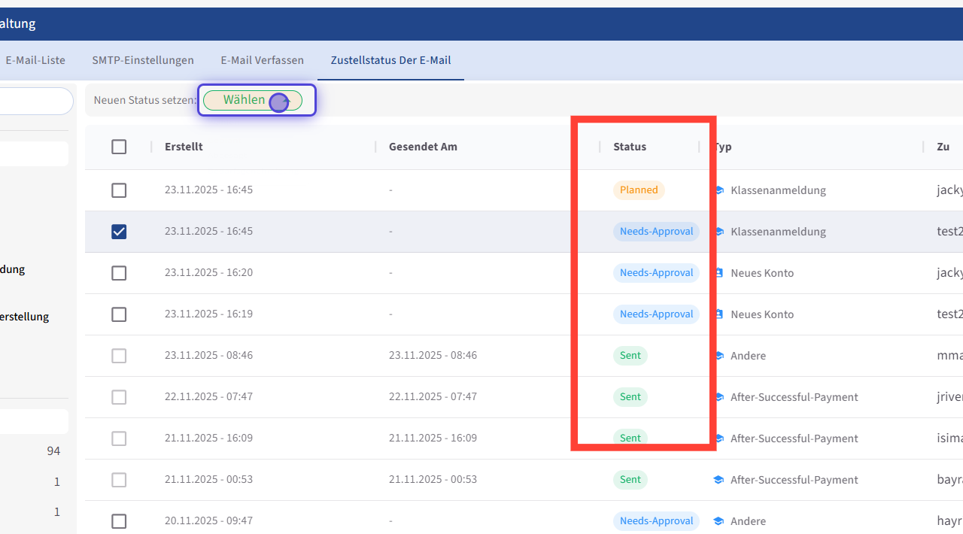Click account icon beside 16:20 Neues Konto
963x534 pixels.
tap(719, 273)
